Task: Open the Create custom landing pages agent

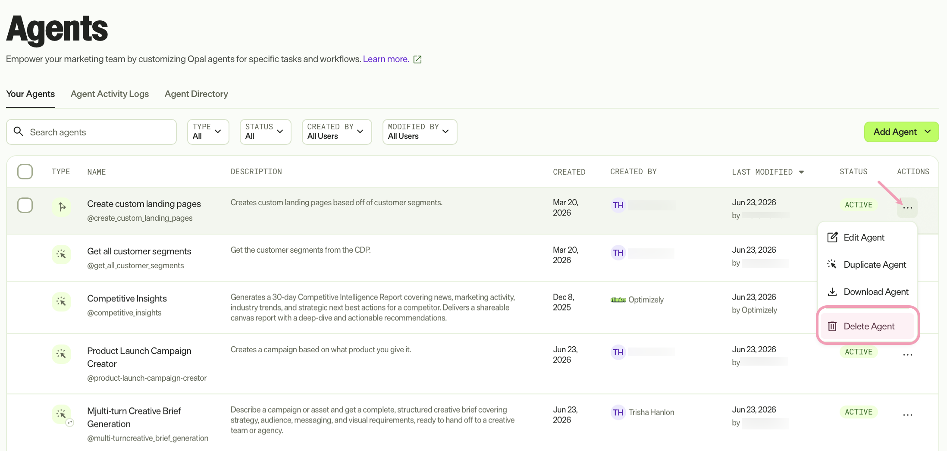Action: (144, 204)
